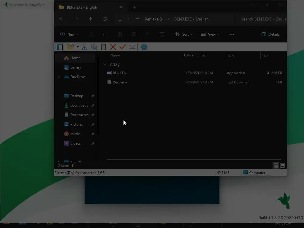The image size is (304, 228).
Task: Click Welcome to SugarSync window title
Action: pyautogui.click(x=27, y=5)
